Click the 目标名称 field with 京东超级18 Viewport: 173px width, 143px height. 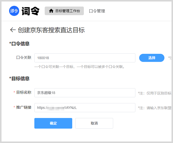point(85,93)
